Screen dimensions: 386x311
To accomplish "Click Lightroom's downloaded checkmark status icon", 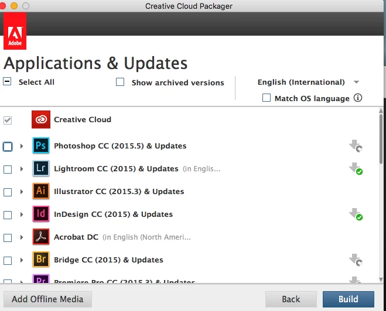I will 356,169.
